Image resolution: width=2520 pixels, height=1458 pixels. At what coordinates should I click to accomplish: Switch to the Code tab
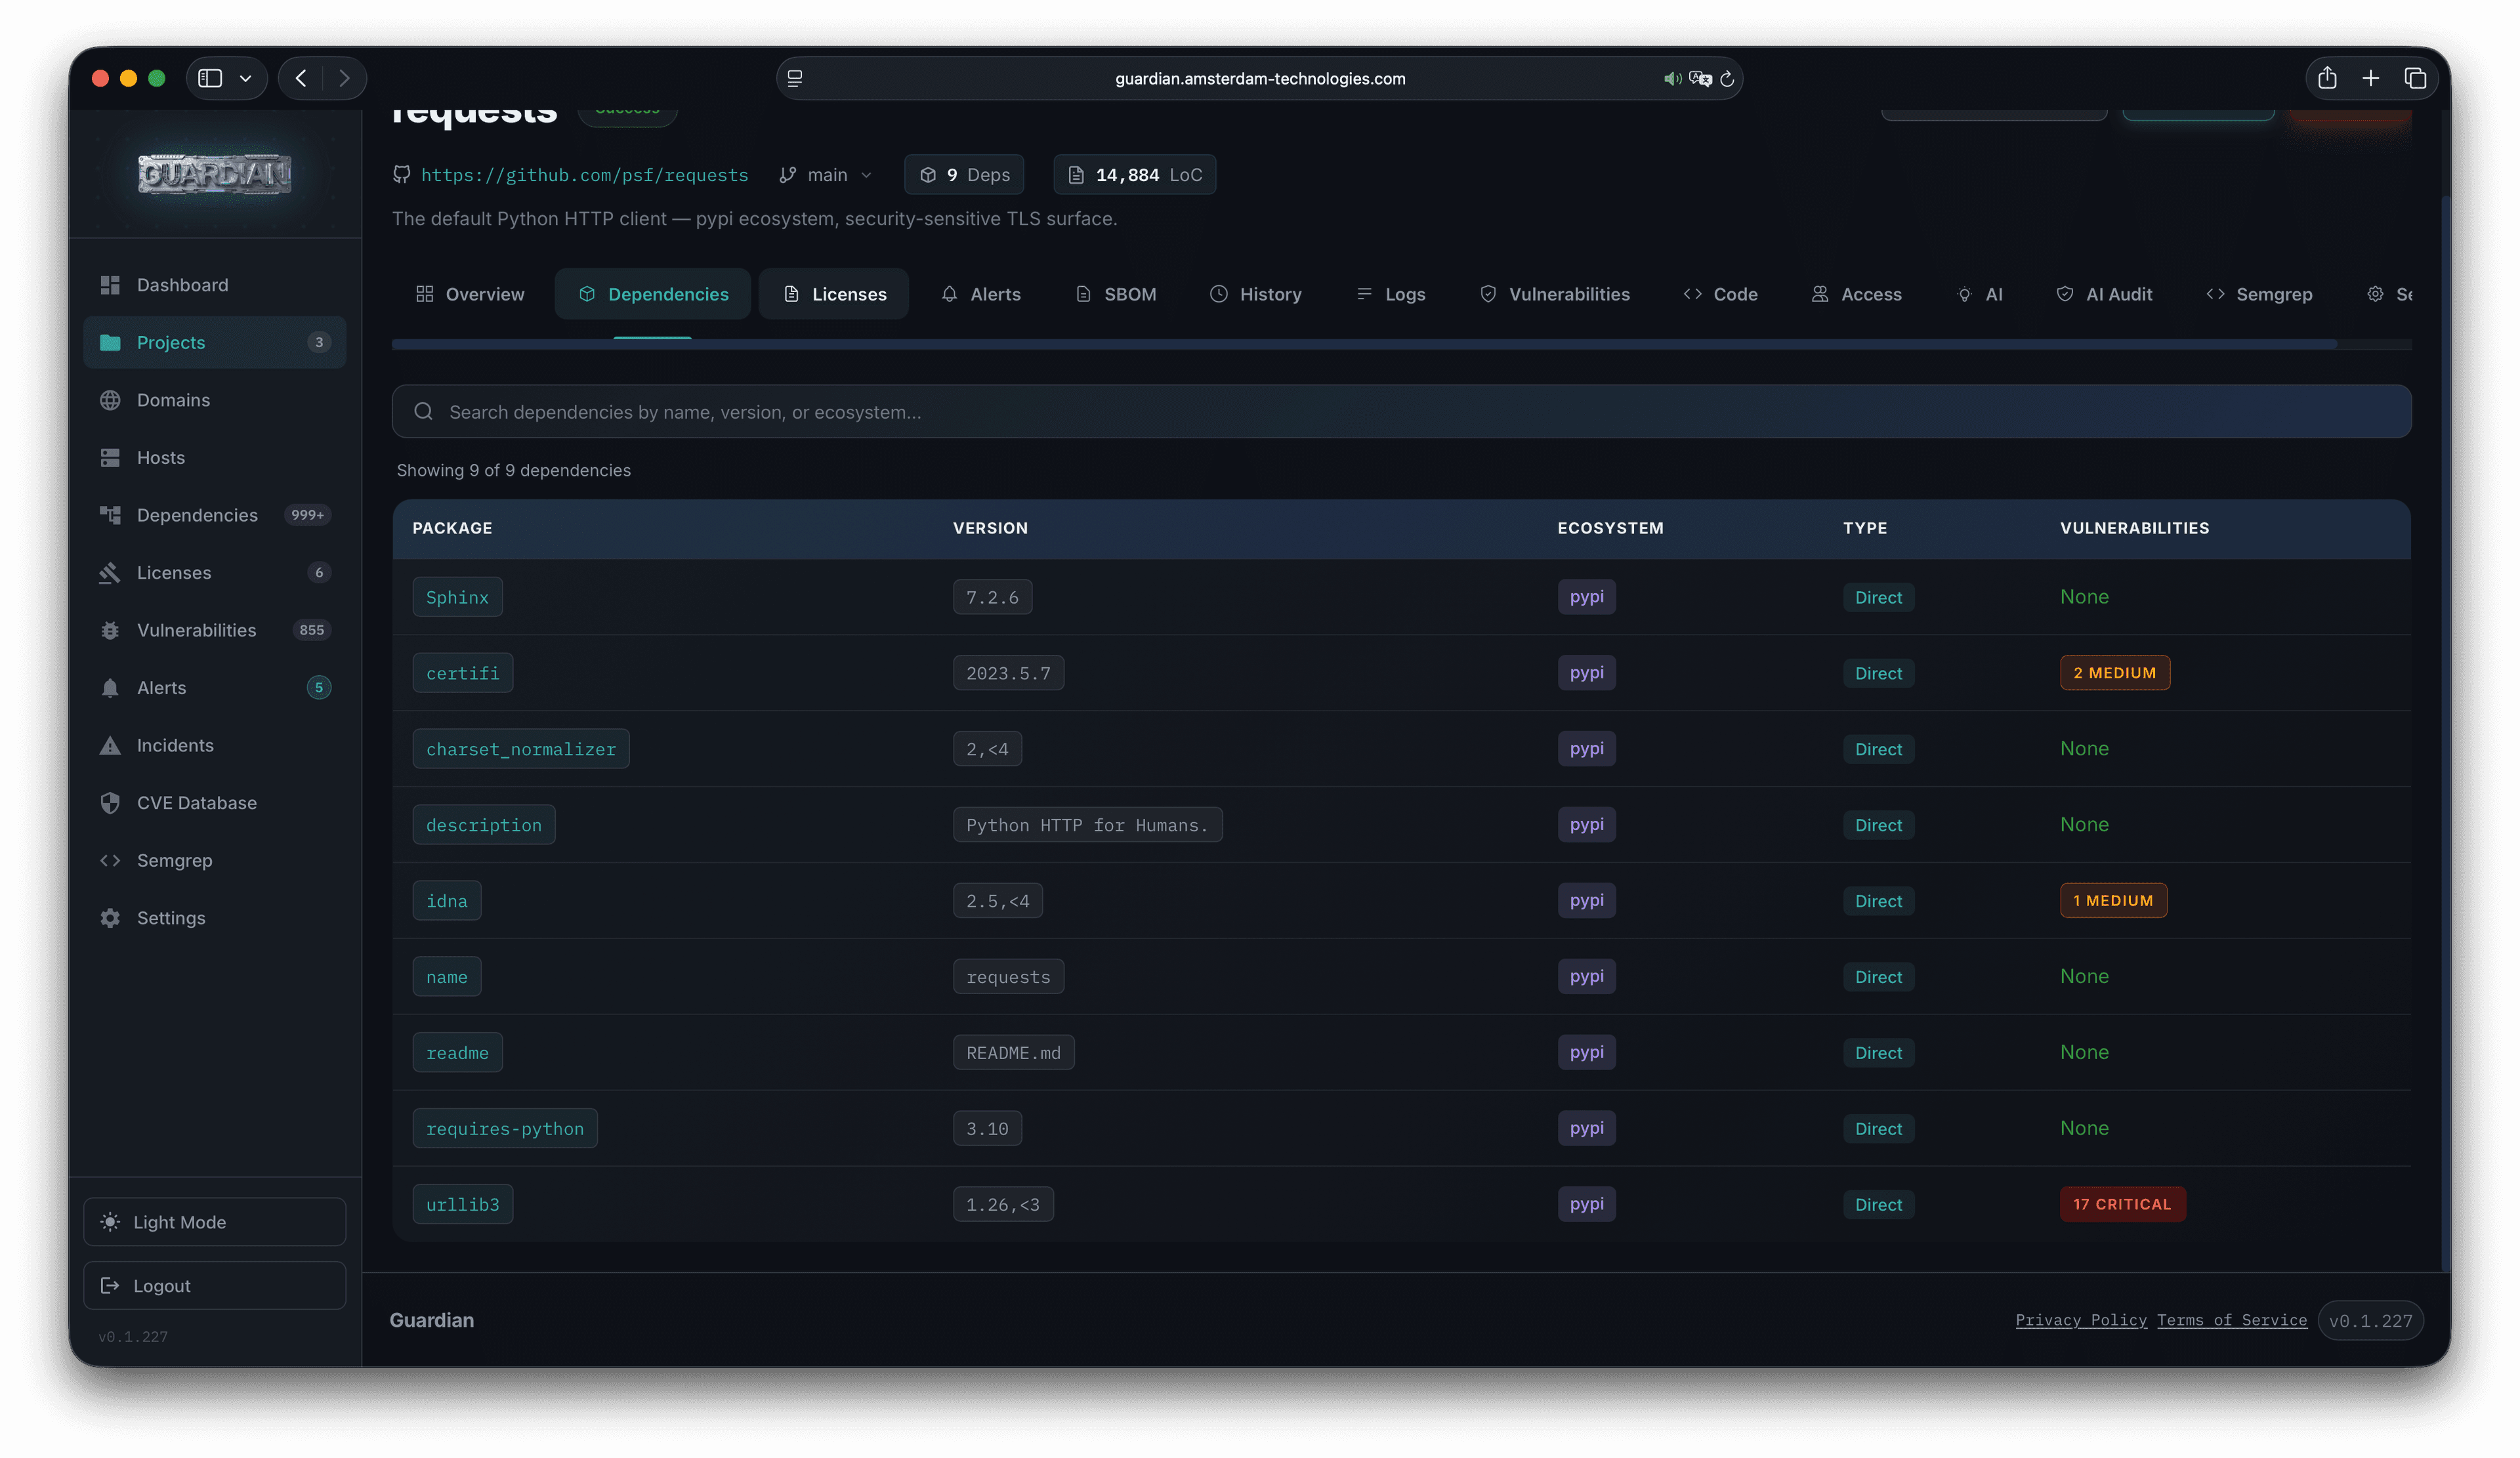pyautogui.click(x=1720, y=294)
